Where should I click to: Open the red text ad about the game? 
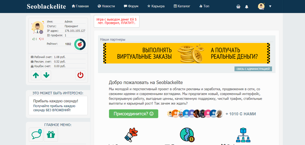click(117, 21)
